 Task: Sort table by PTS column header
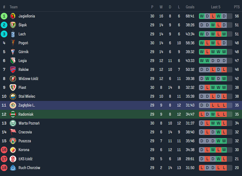(x=237, y=7)
